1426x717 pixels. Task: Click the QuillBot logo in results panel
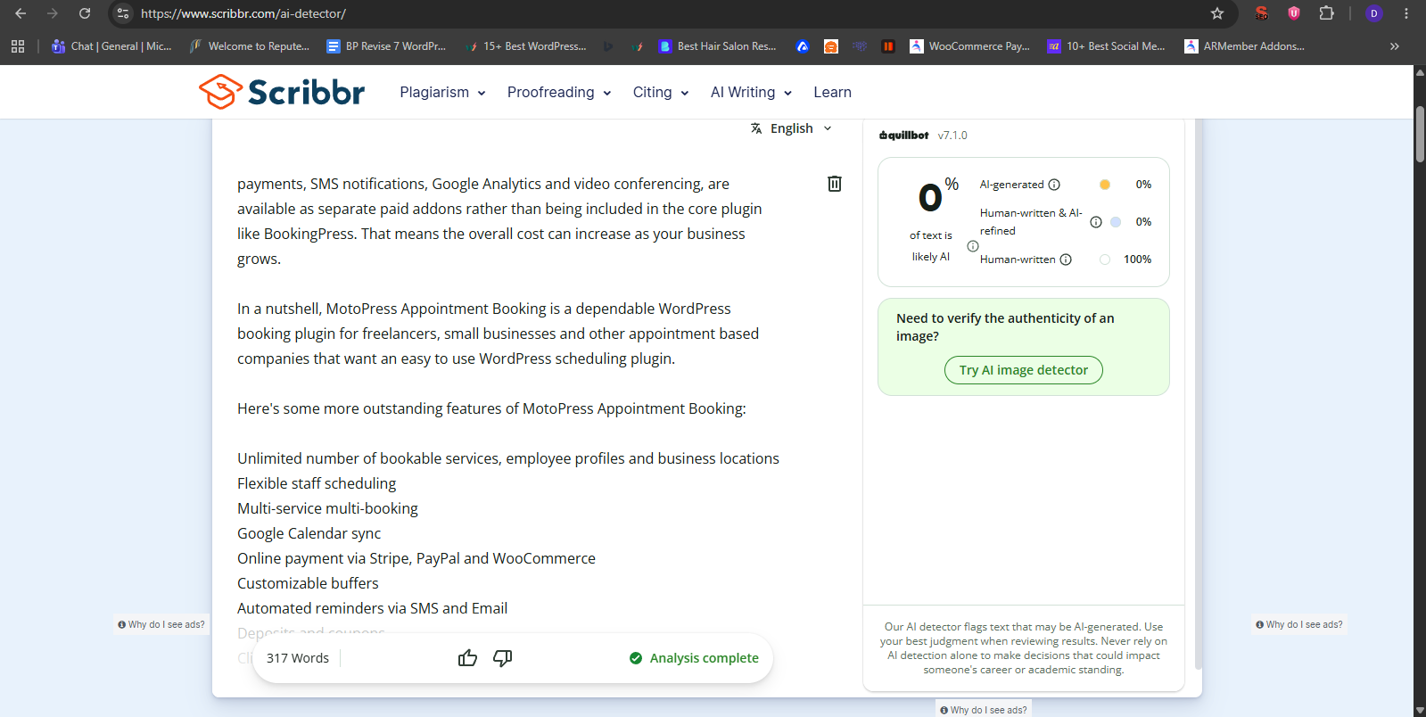903,136
